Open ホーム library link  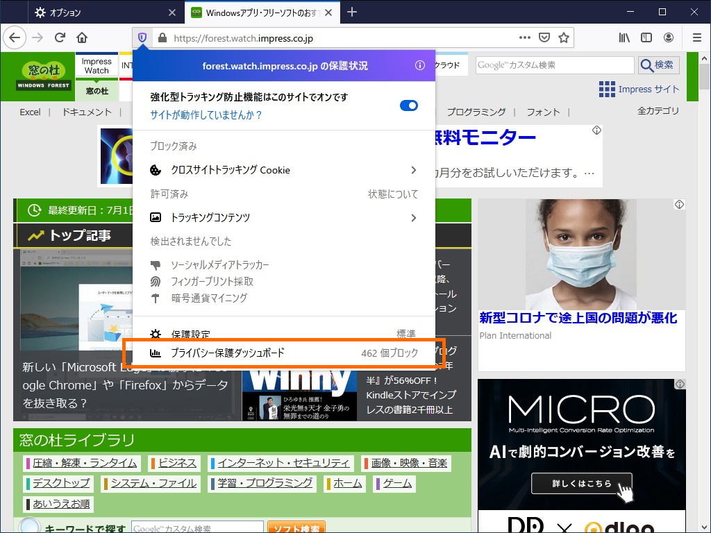pyautogui.click(x=347, y=483)
